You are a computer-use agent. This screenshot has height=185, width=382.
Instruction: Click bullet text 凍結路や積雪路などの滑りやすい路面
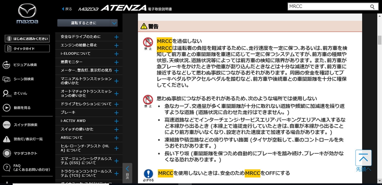coord(207,140)
